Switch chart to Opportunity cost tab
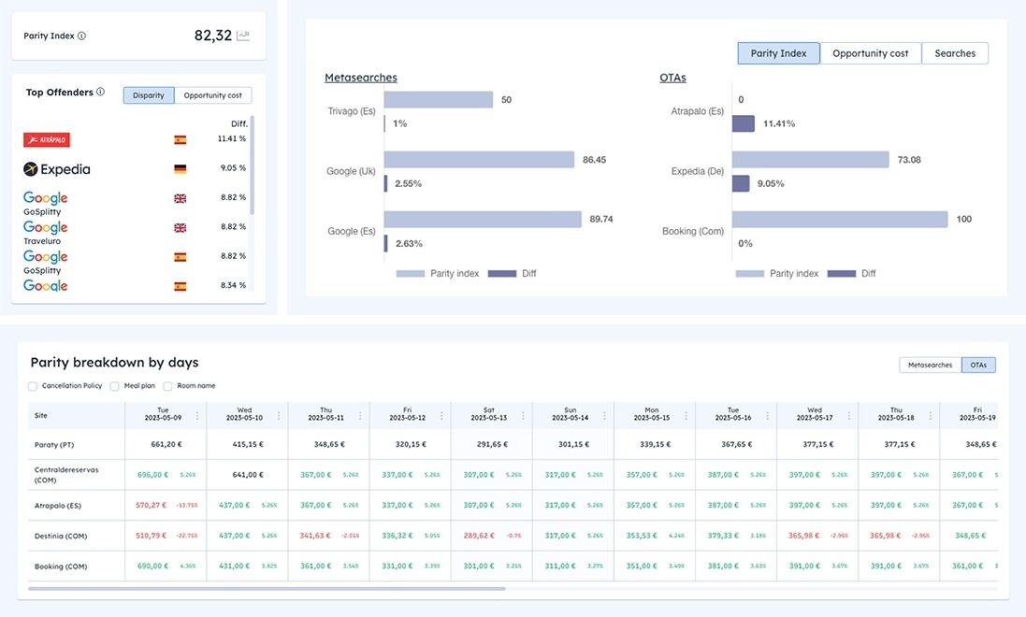 point(870,53)
